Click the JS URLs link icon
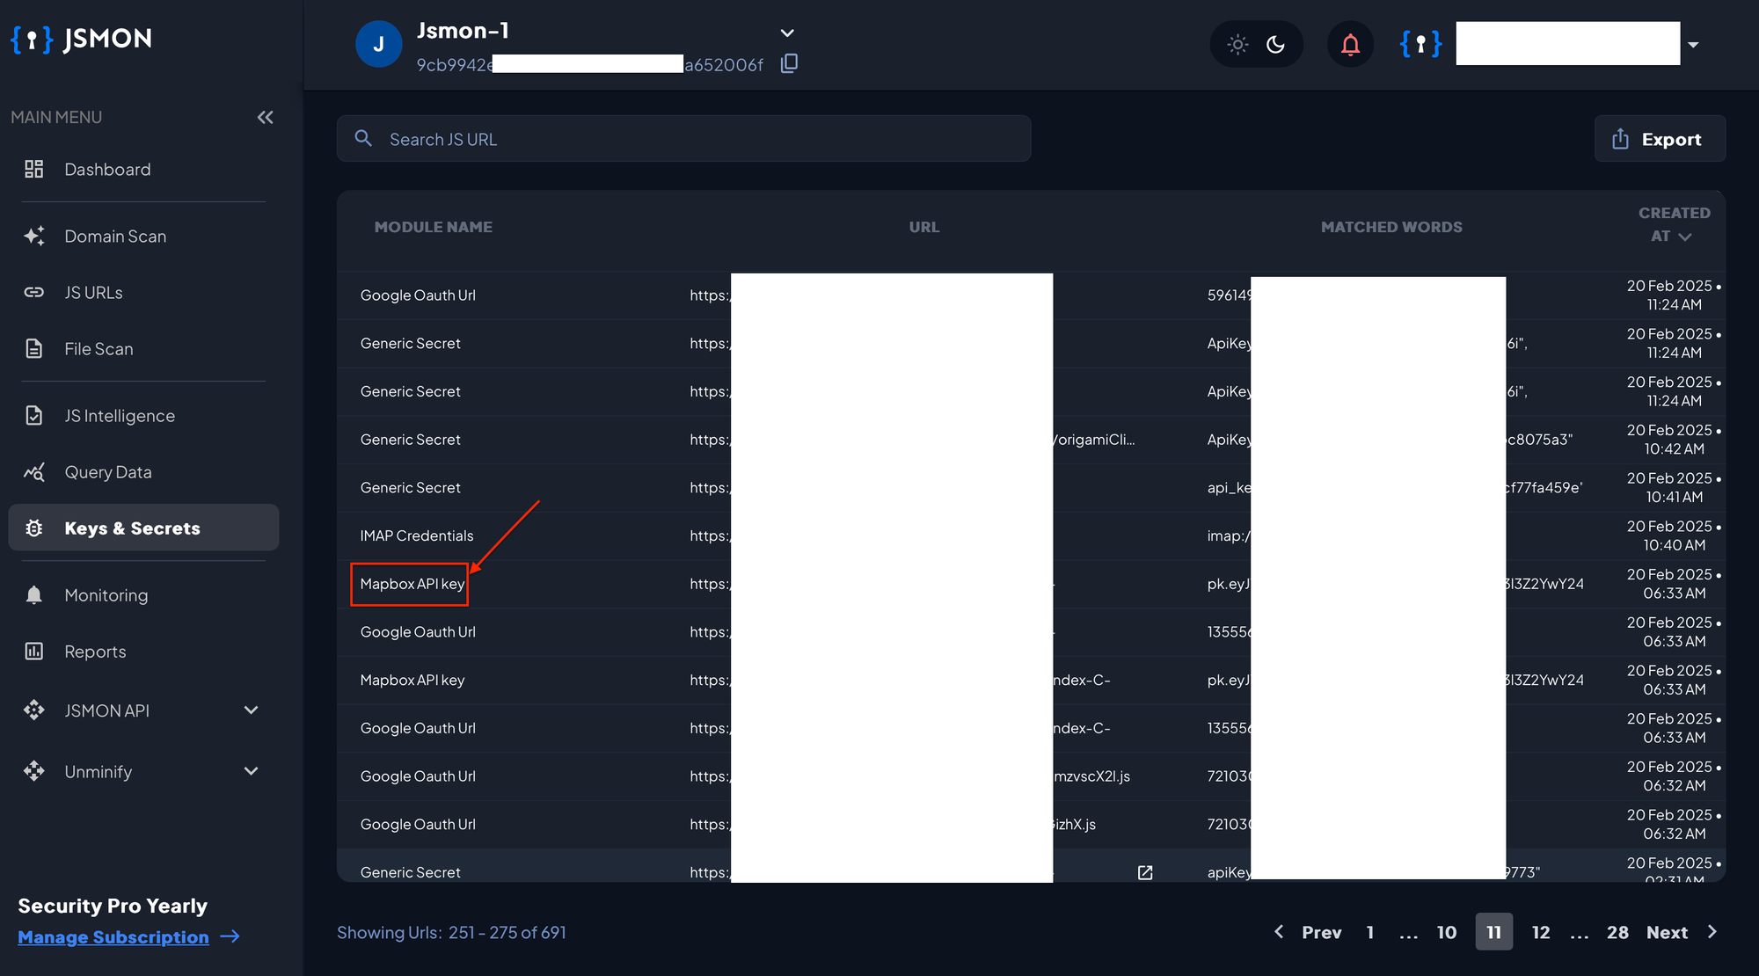 pyautogui.click(x=33, y=292)
